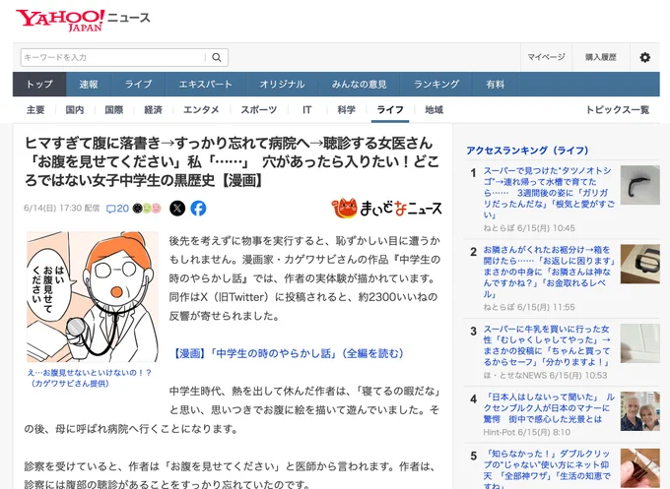Viewport: 670px width, 489px height.
Task: Open the エキスパート tab
Action: 205,84
